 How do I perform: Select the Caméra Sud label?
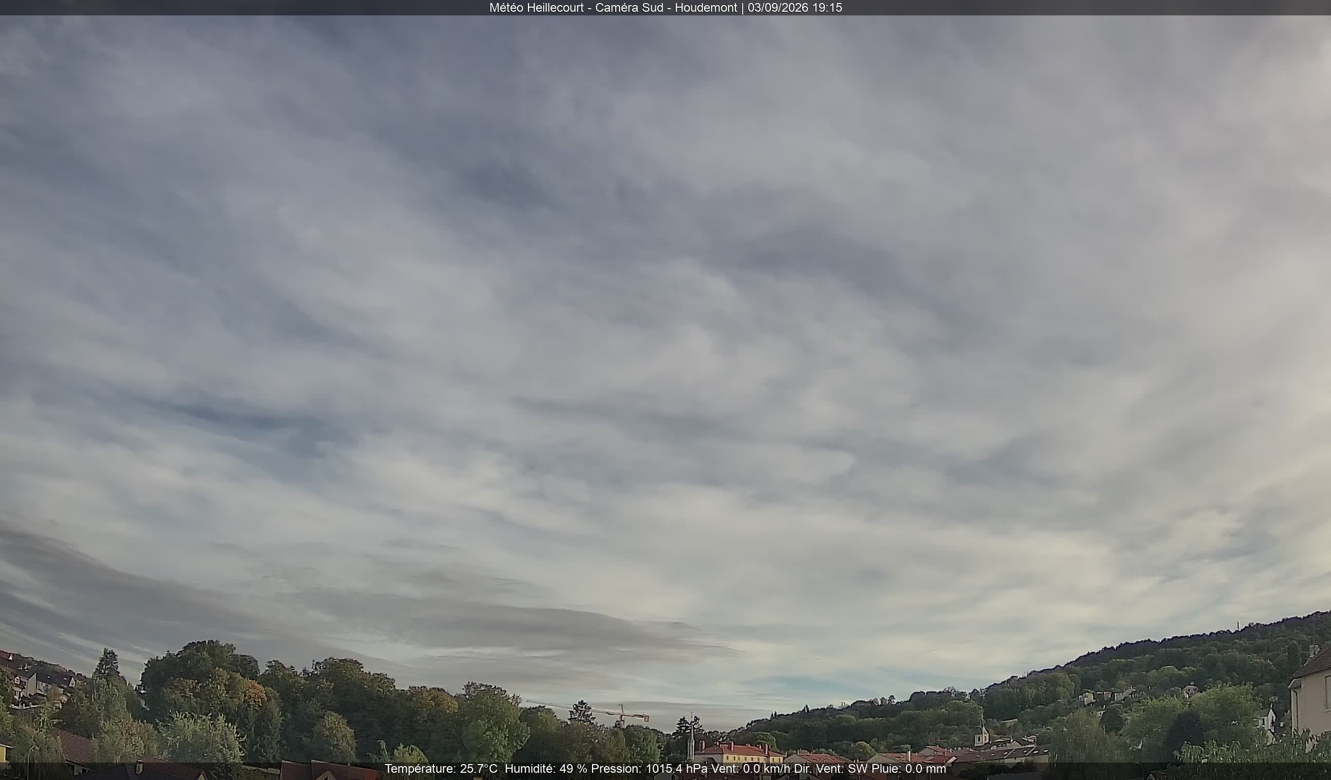coord(629,7)
